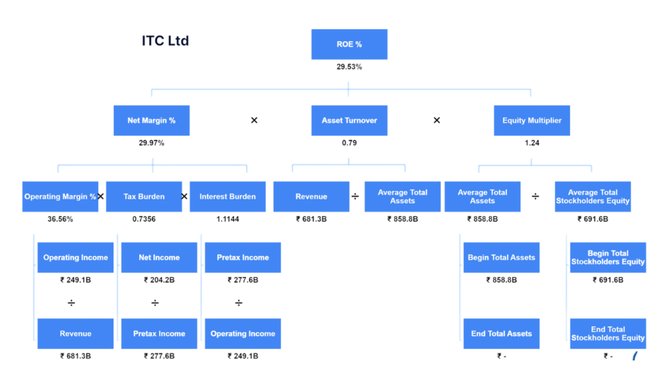
Task: Click the End Total Assets box
Action: 501,333
